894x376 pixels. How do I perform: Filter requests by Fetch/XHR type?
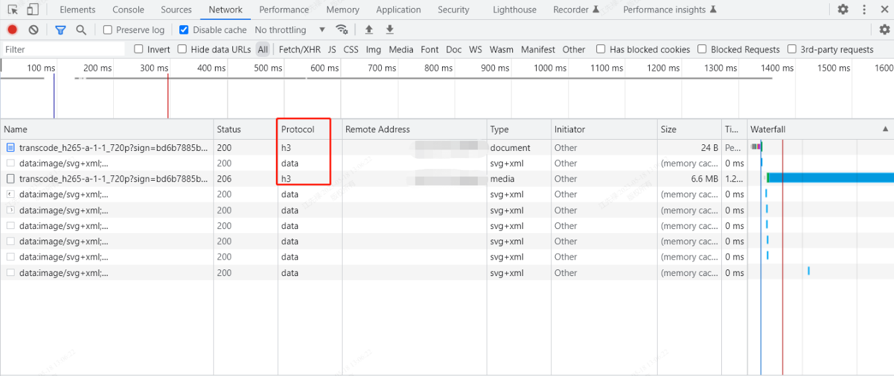300,49
